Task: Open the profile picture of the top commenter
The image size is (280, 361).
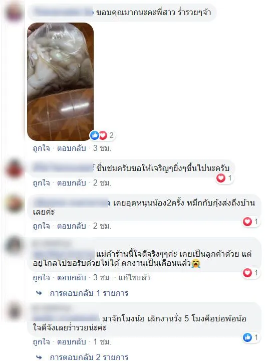Action: tap(14, 12)
